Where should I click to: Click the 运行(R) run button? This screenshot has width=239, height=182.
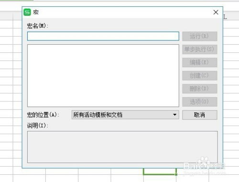tap(200, 36)
